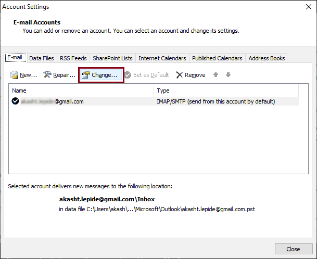The height and width of the screenshot is (259, 317).
Task: Click the akasht.lepide@gmail.com\Inbox text
Action: click(x=107, y=199)
